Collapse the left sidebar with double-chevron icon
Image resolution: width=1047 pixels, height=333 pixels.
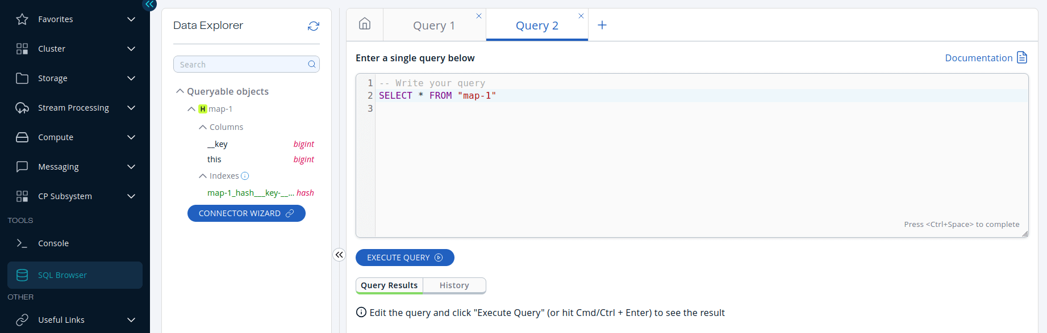[149, 5]
